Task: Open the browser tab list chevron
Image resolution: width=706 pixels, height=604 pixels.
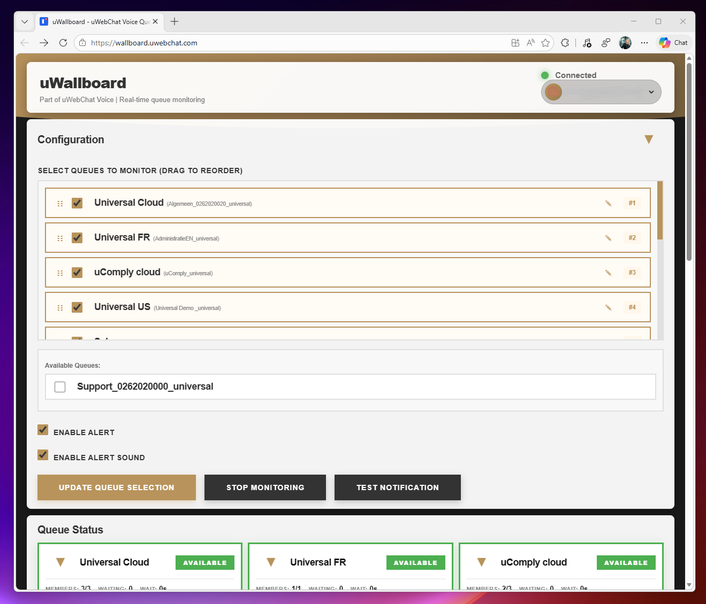Action: click(25, 22)
